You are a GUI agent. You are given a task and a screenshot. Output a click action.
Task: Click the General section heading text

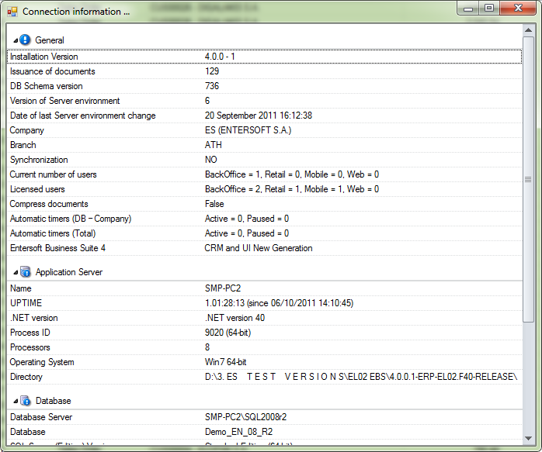(50, 40)
